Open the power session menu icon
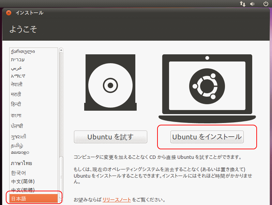This screenshot has width=272, height=205. tap(266, 4)
